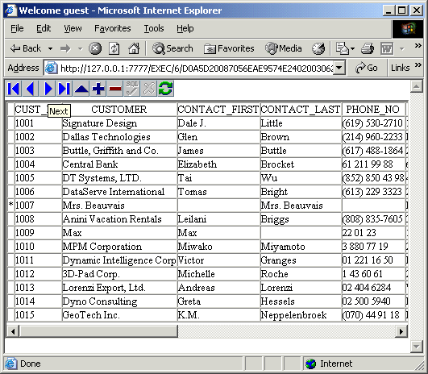This screenshot has width=428, height=374.
Task: Click the horizontal scrollbar thumb
Action: click(x=98, y=331)
